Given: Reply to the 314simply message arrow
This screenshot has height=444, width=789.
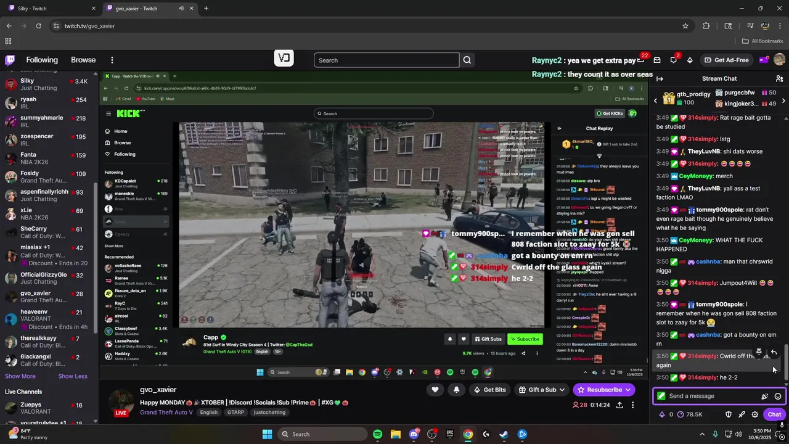Looking at the screenshot, I should [x=774, y=351].
